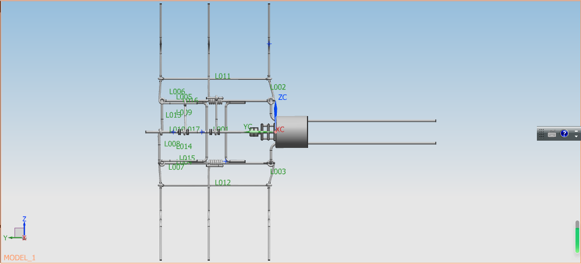
Task: Select the L008 label
Action: [172, 143]
